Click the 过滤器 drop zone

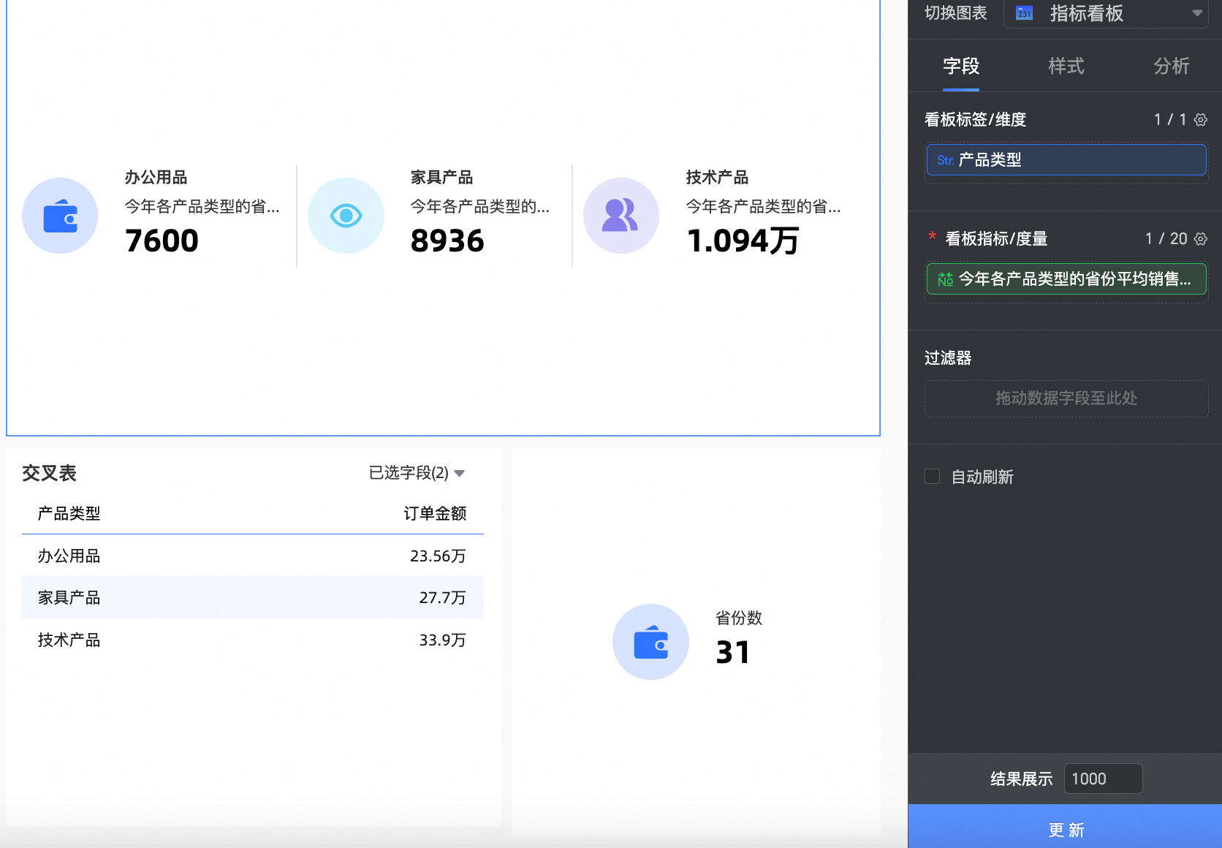click(1066, 398)
